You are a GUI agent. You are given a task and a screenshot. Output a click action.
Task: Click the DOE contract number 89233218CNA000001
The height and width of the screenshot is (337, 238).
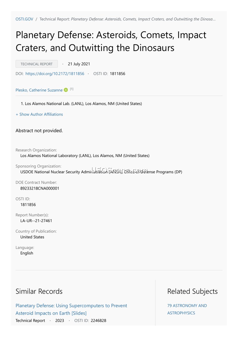(x=40, y=188)
